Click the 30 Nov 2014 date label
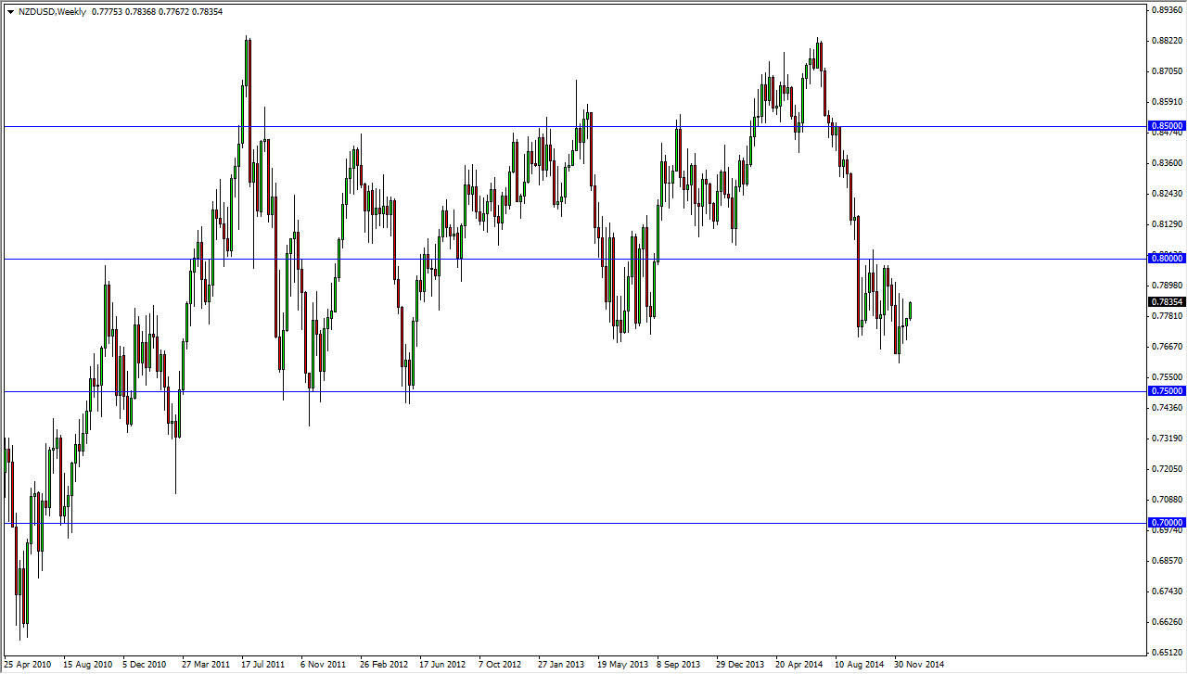 (920, 665)
